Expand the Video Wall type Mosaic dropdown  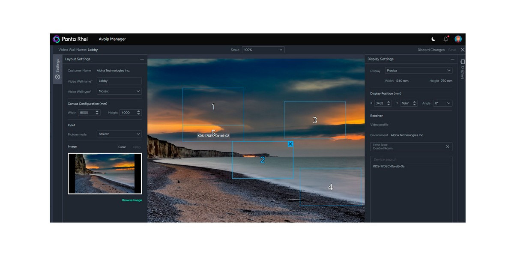[x=119, y=91]
